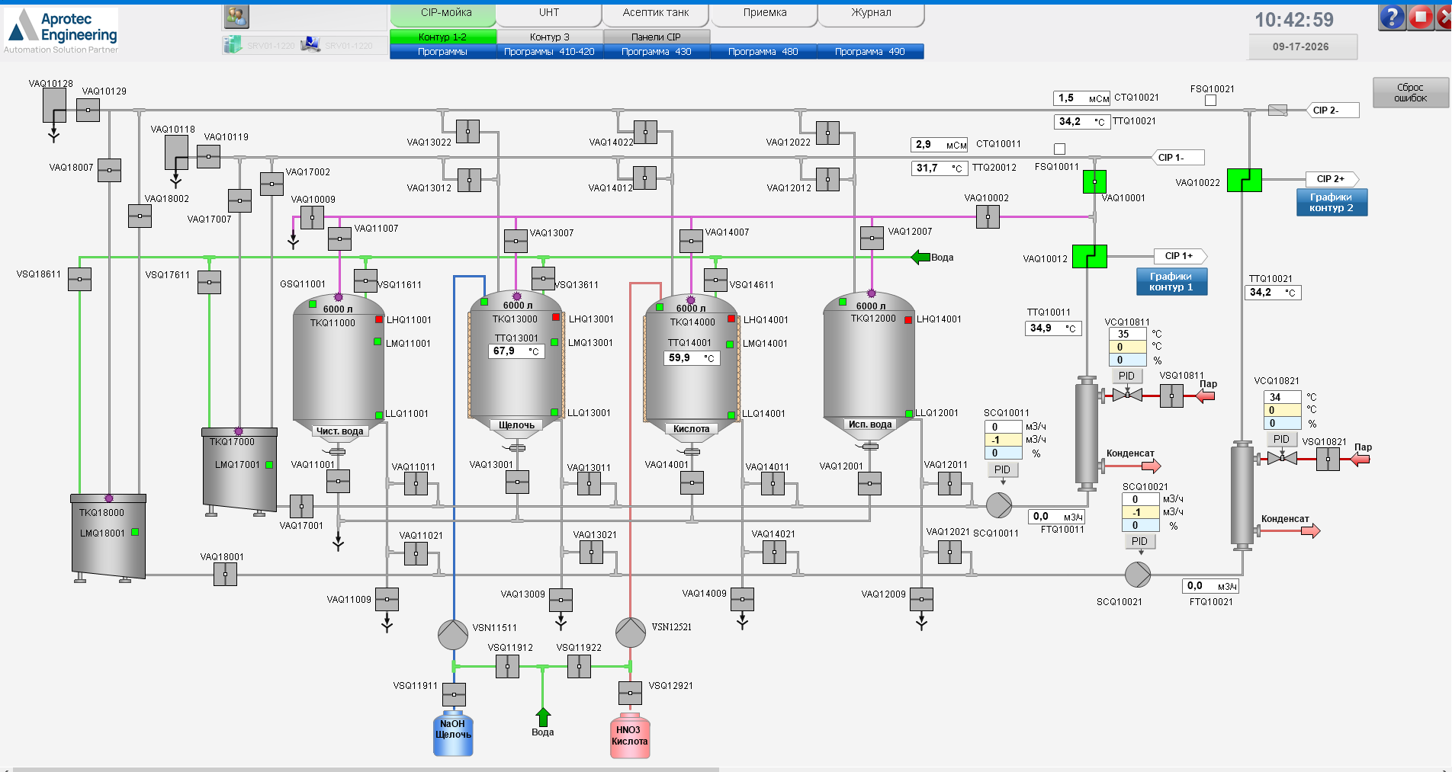This screenshot has width=1452, height=772.
Task: Open the PID for pump SCQ10021
Action: [1139, 541]
